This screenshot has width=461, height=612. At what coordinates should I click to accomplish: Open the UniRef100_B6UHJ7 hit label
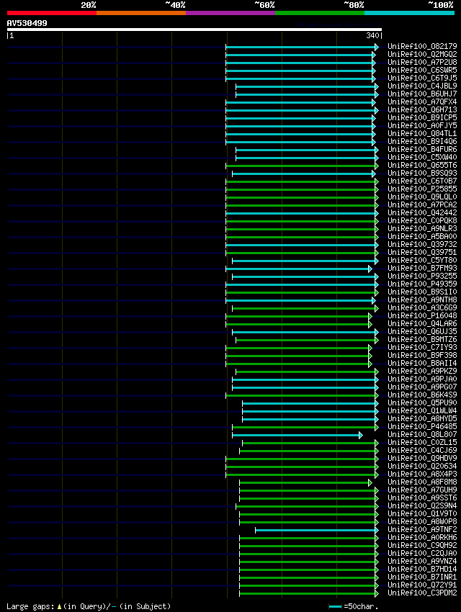pos(422,94)
